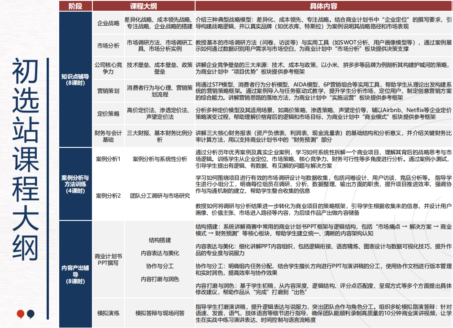
Task: Click the dark blue quotation mark icon
Action: [30, 314]
